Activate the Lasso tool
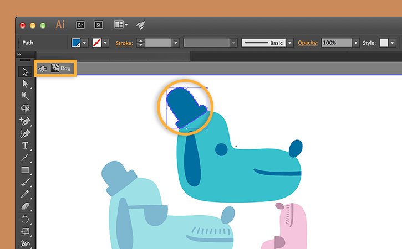The height and width of the screenshot is (249, 402). 25,108
